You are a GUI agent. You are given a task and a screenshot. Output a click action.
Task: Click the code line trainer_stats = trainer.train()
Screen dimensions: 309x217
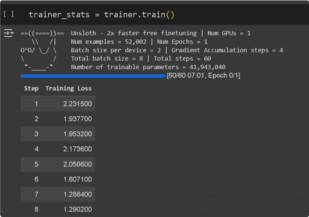point(102,15)
